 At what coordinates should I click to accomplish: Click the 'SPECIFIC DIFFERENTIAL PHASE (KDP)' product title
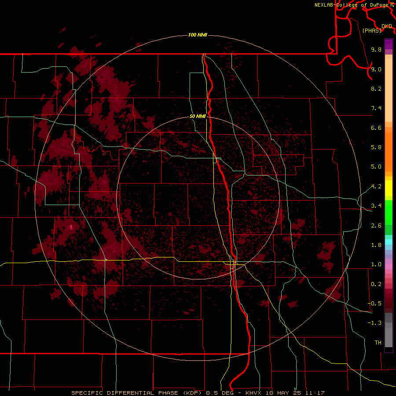pyautogui.click(x=137, y=393)
